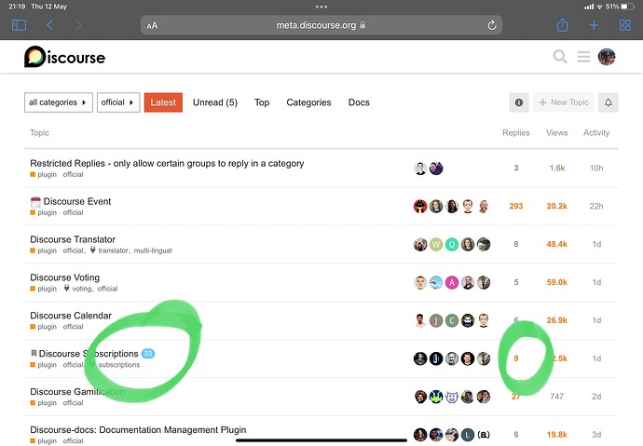Click the 'Q' avatar in Discourse Translator row
Image resolution: width=643 pixels, height=446 pixels.
pyautogui.click(x=452, y=245)
